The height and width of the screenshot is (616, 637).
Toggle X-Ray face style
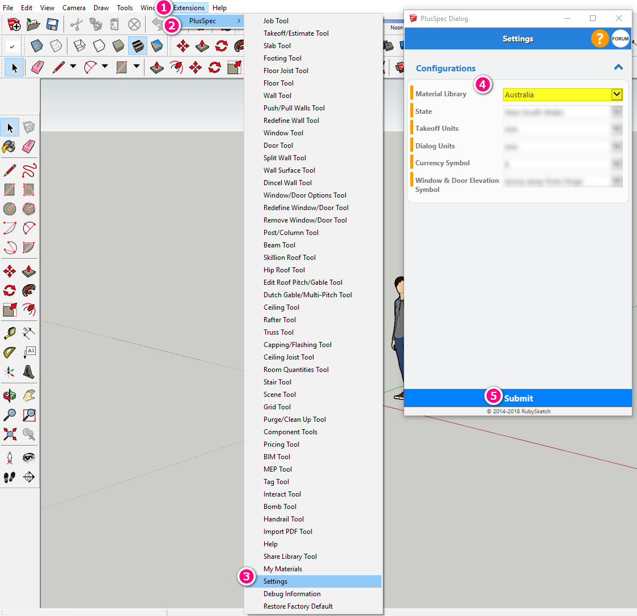click(37, 45)
